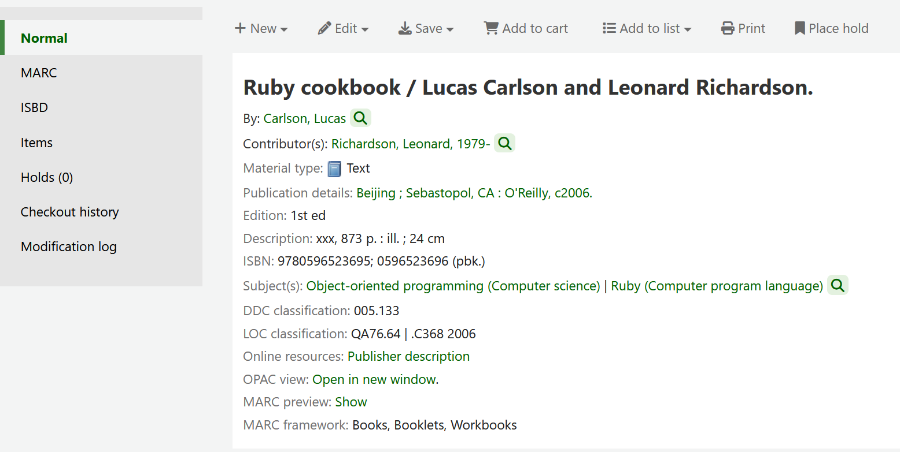Click the search icon after the subject headings
900x452 pixels.
pyautogui.click(x=837, y=285)
